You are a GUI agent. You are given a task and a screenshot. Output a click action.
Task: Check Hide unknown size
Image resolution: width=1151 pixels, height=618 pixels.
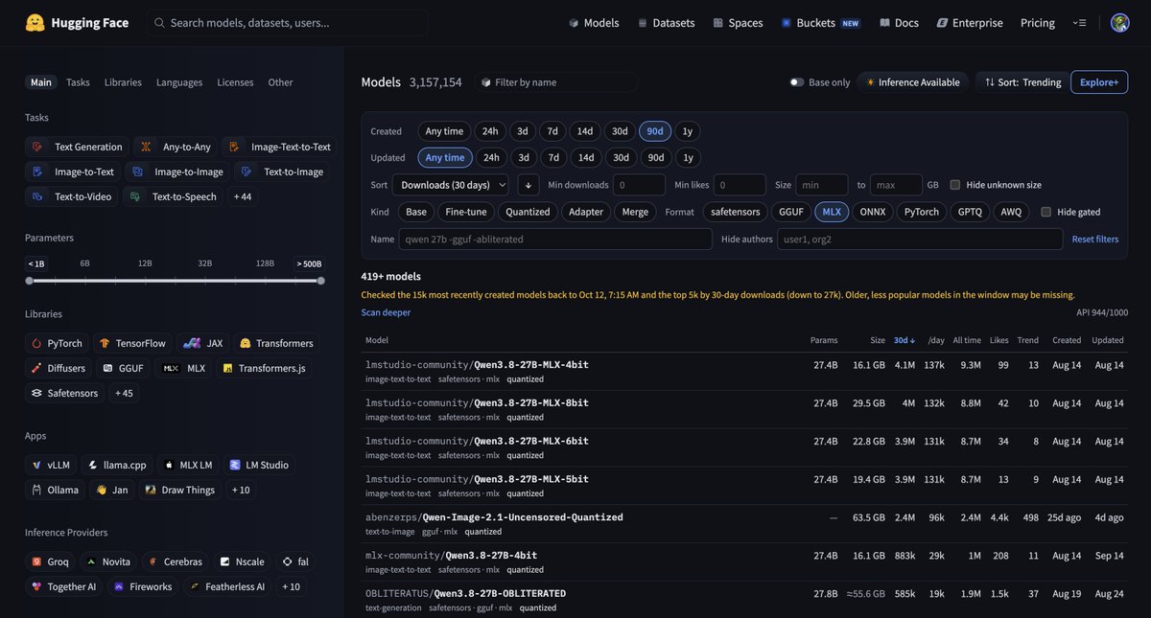954,185
